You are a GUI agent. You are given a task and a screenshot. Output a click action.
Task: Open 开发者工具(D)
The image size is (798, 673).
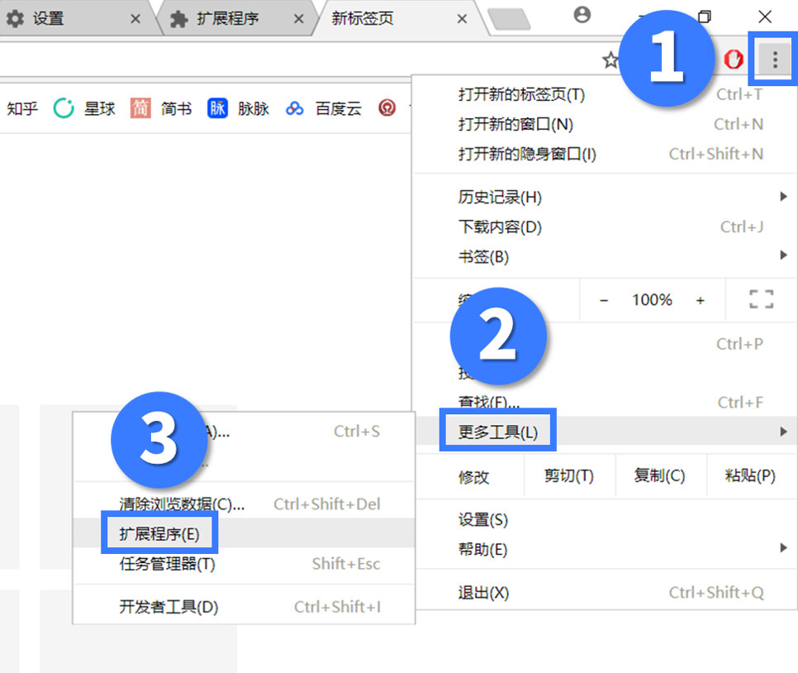click(x=168, y=607)
